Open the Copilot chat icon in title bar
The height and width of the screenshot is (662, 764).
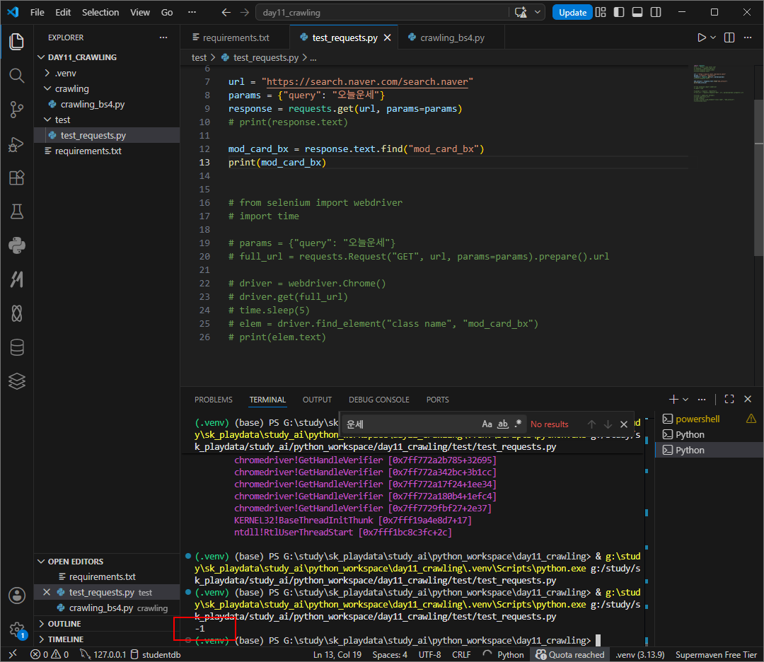(521, 13)
